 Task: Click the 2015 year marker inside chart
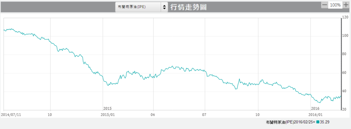pos(107,108)
